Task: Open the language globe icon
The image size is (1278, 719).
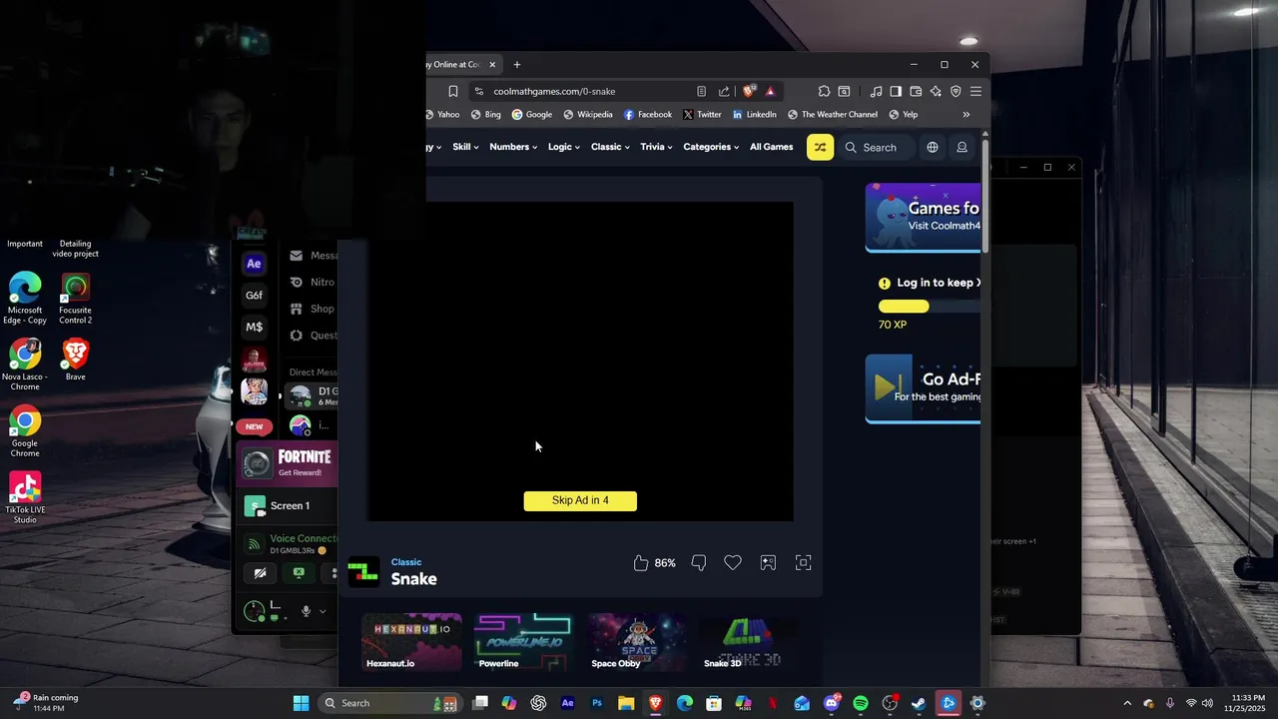Action: tap(933, 147)
